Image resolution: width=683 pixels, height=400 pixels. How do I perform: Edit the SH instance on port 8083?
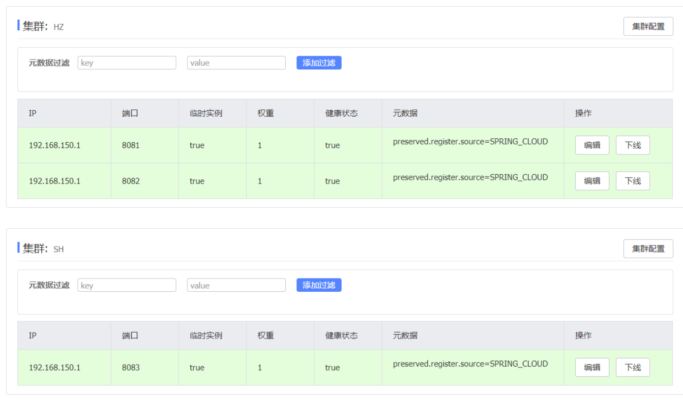click(x=592, y=368)
